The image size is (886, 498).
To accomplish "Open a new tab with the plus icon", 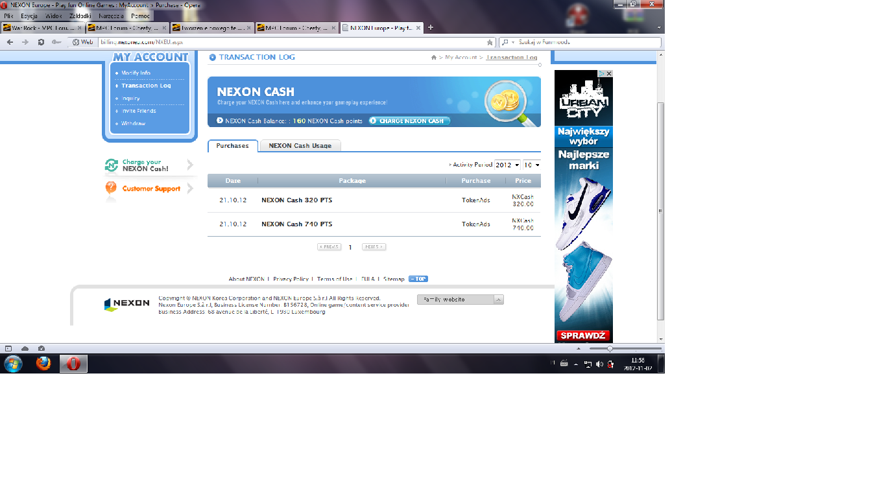I will 431,28.
